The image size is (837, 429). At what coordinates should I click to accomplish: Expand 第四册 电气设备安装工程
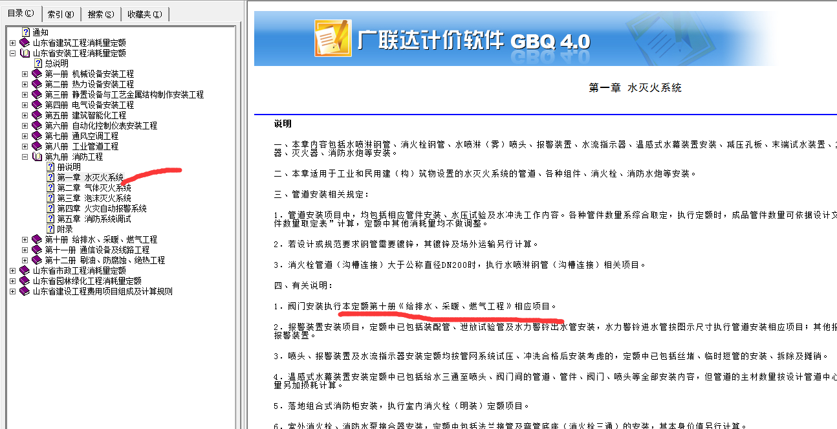(x=25, y=105)
